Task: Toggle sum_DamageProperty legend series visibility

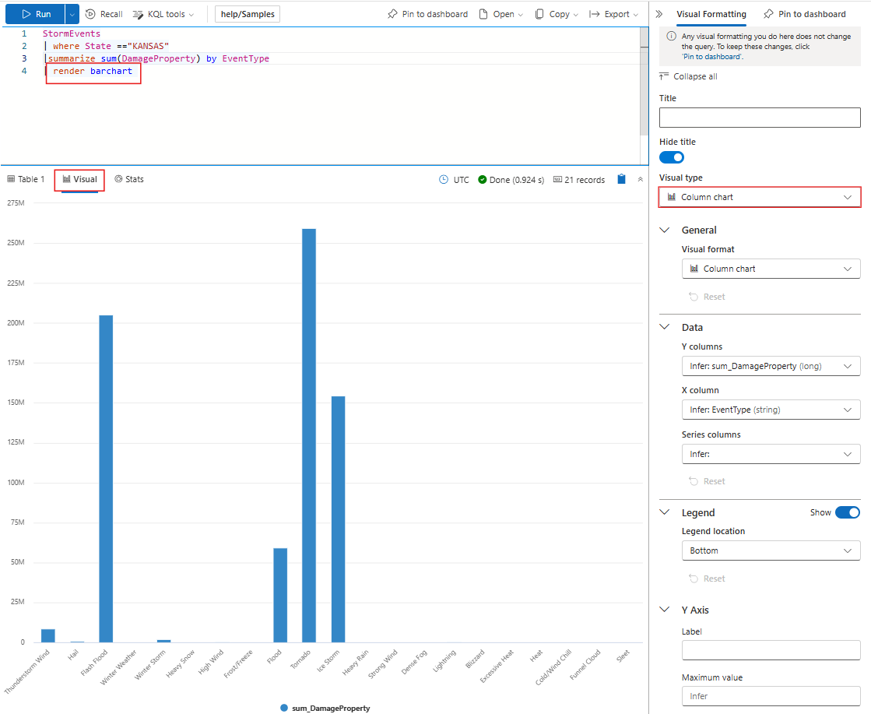Action: click(325, 708)
